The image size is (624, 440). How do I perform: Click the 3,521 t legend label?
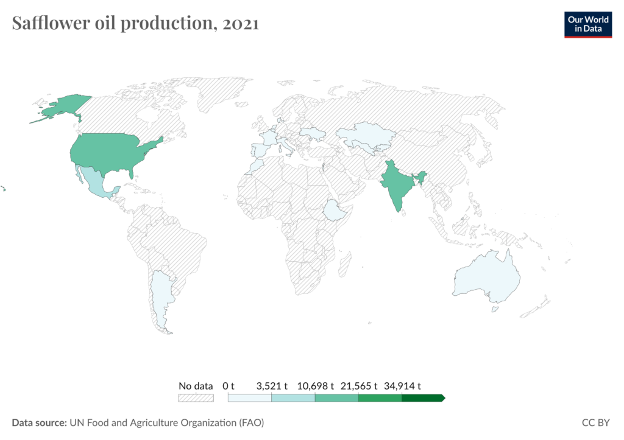(x=272, y=386)
